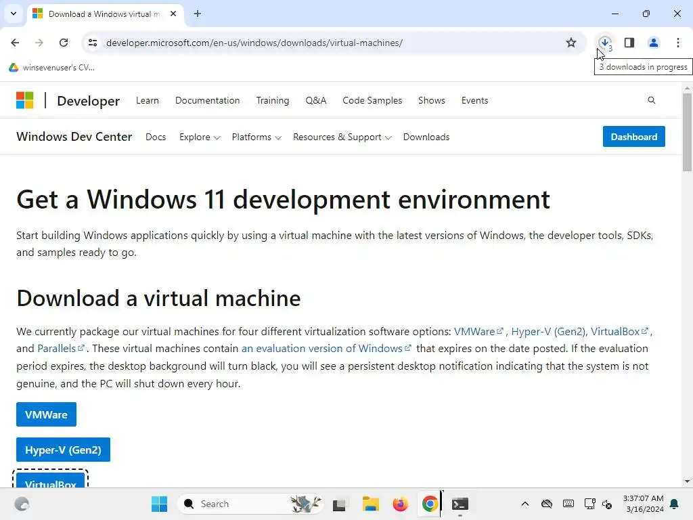The height and width of the screenshot is (520, 693).
Task: Click the page vertical scrollbar thumb
Action: pos(687,133)
